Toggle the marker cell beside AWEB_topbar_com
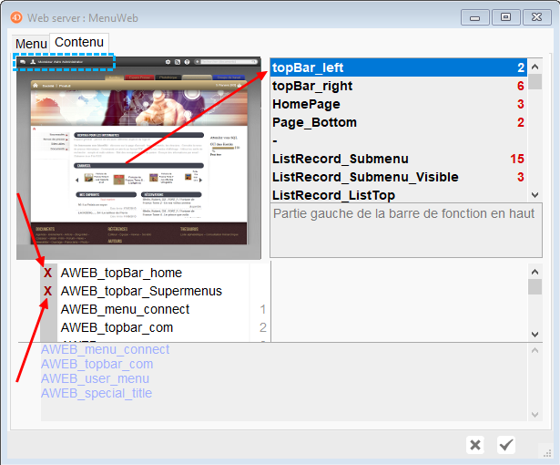 pyautogui.click(x=48, y=327)
